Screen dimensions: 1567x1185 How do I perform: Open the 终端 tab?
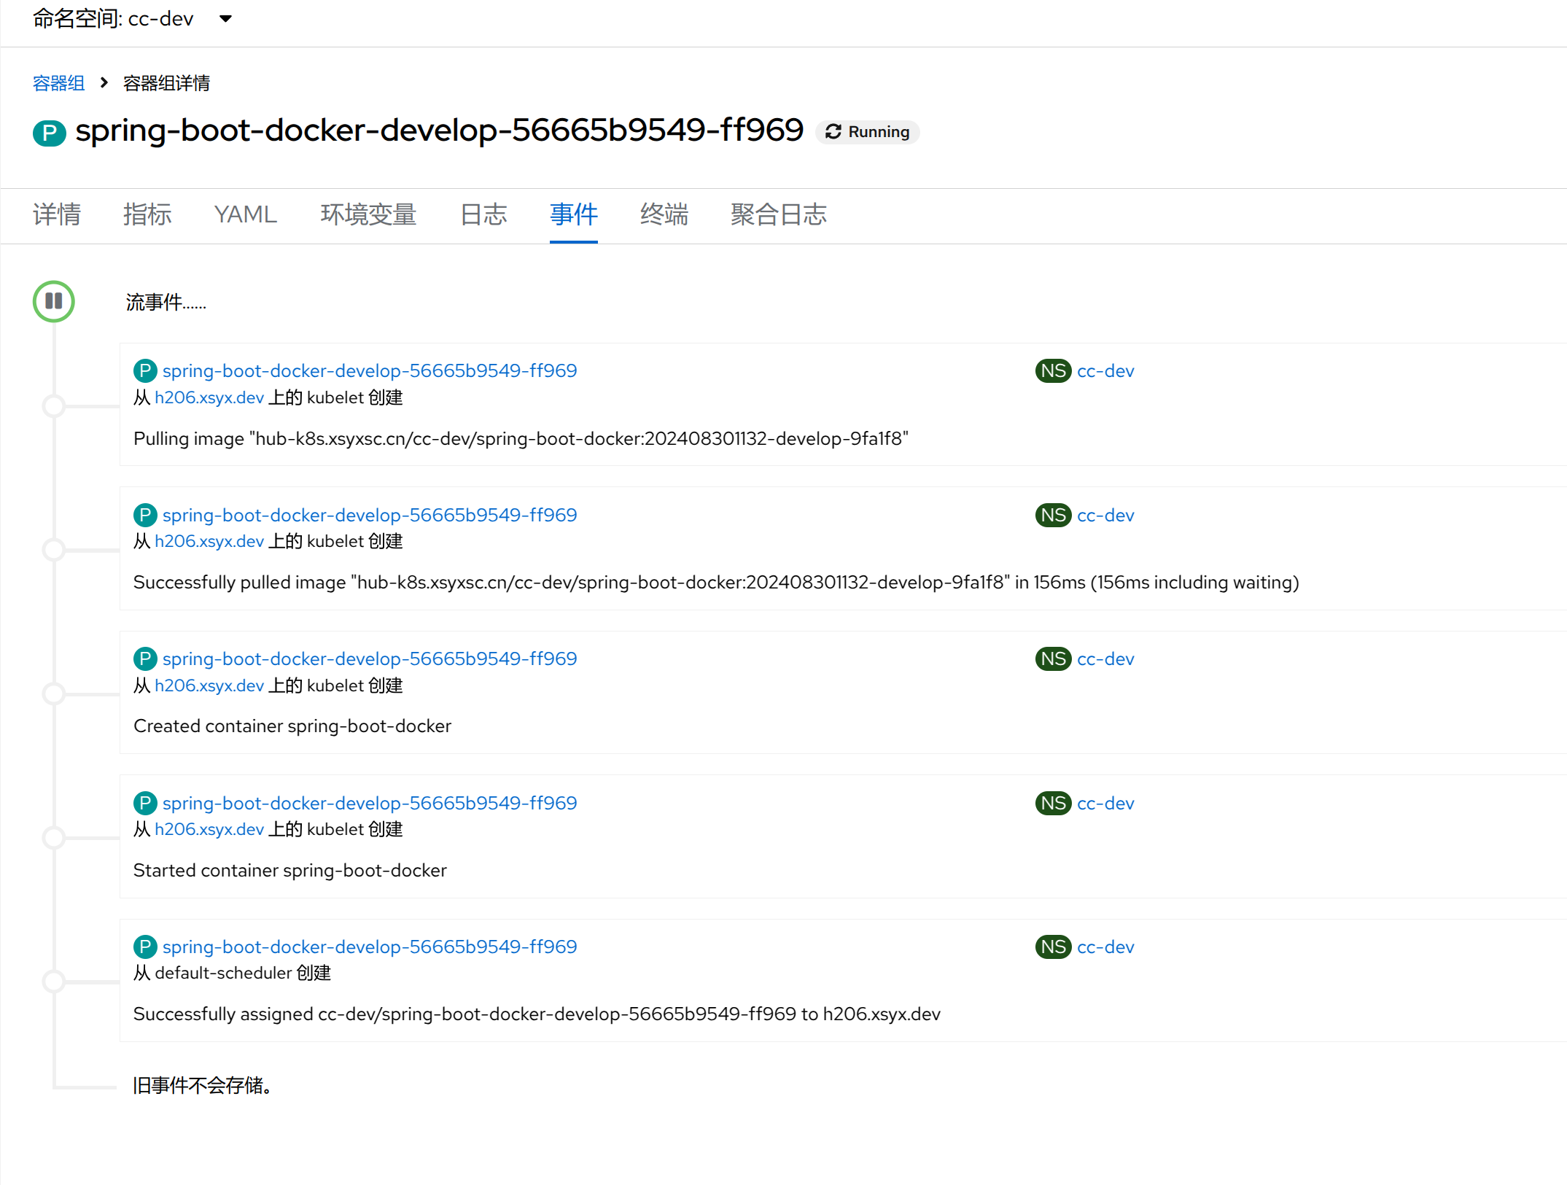click(x=664, y=214)
